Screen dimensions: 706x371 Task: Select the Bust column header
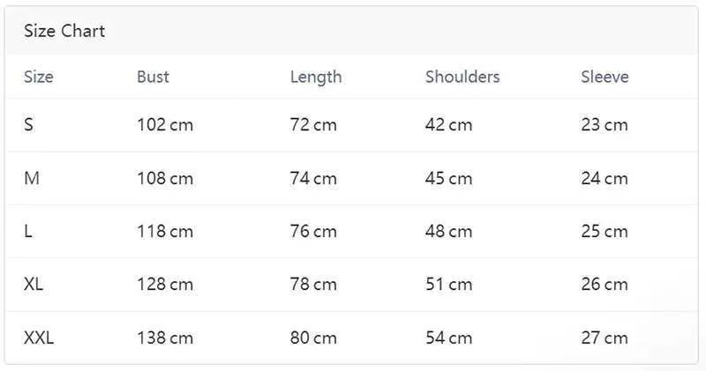(x=153, y=77)
